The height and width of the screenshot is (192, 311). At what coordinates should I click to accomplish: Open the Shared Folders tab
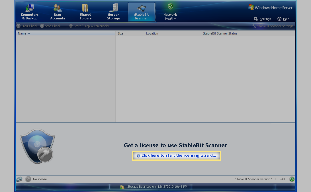[85, 12]
